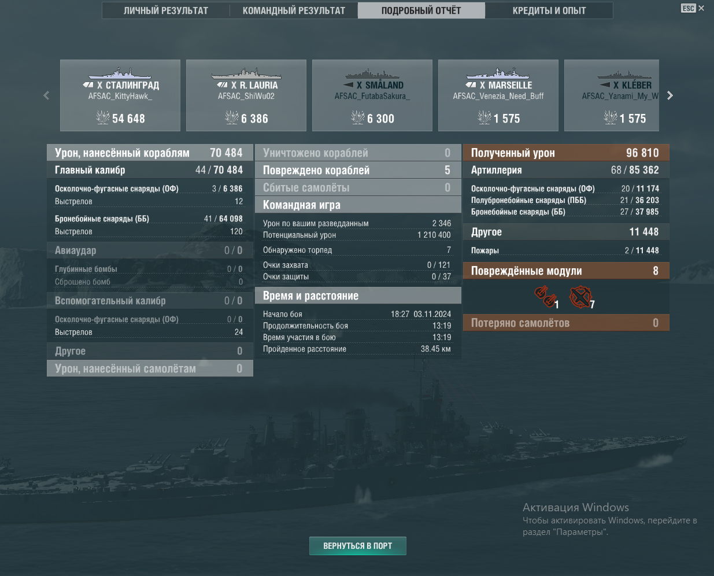Select the SMÅLAND ship card
The image size is (714, 576).
pyautogui.click(x=372, y=95)
